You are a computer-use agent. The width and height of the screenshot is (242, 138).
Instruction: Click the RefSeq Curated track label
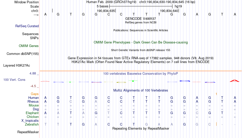(x=27, y=26)
